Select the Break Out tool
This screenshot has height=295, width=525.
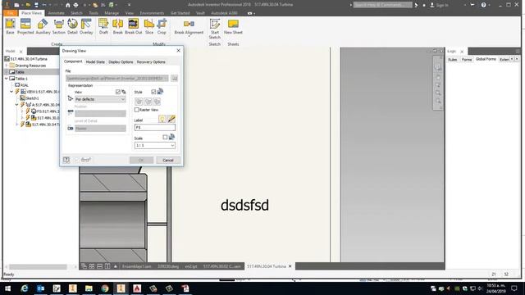[x=133, y=26]
